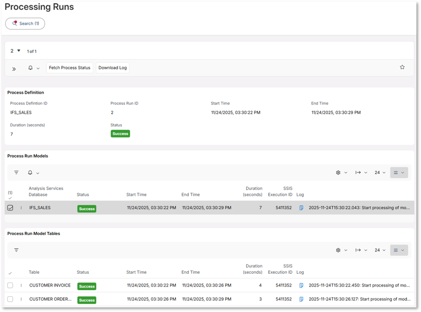The width and height of the screenshot is (421, 312).
Task: Toggle the select-all checkmark in Process Run Models header
Action: coord(10,198)
